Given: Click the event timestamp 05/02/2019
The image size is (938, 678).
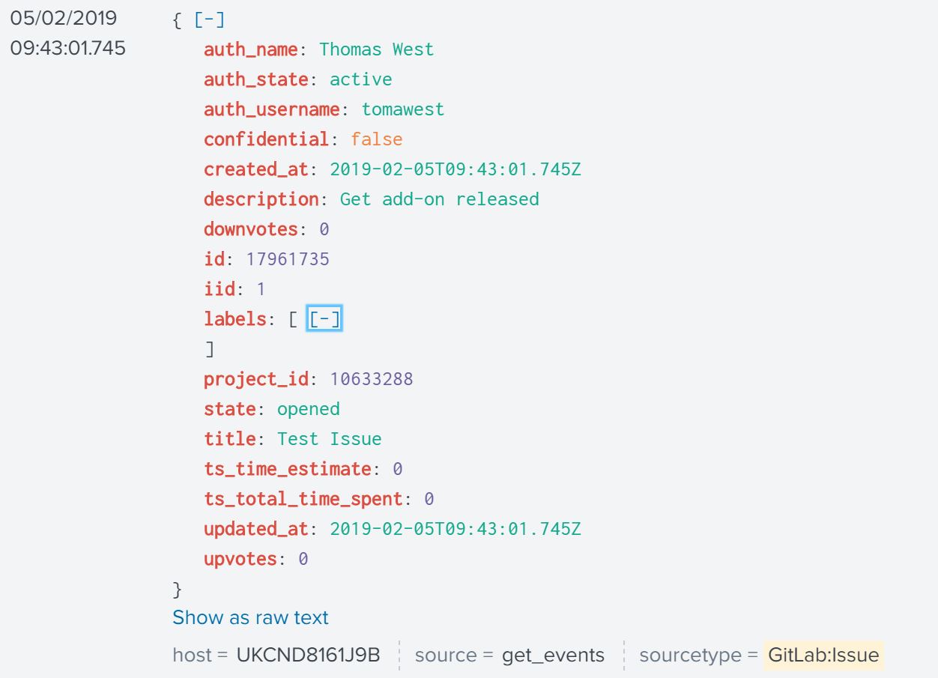Looking at the screenshot, I should 64,18.
